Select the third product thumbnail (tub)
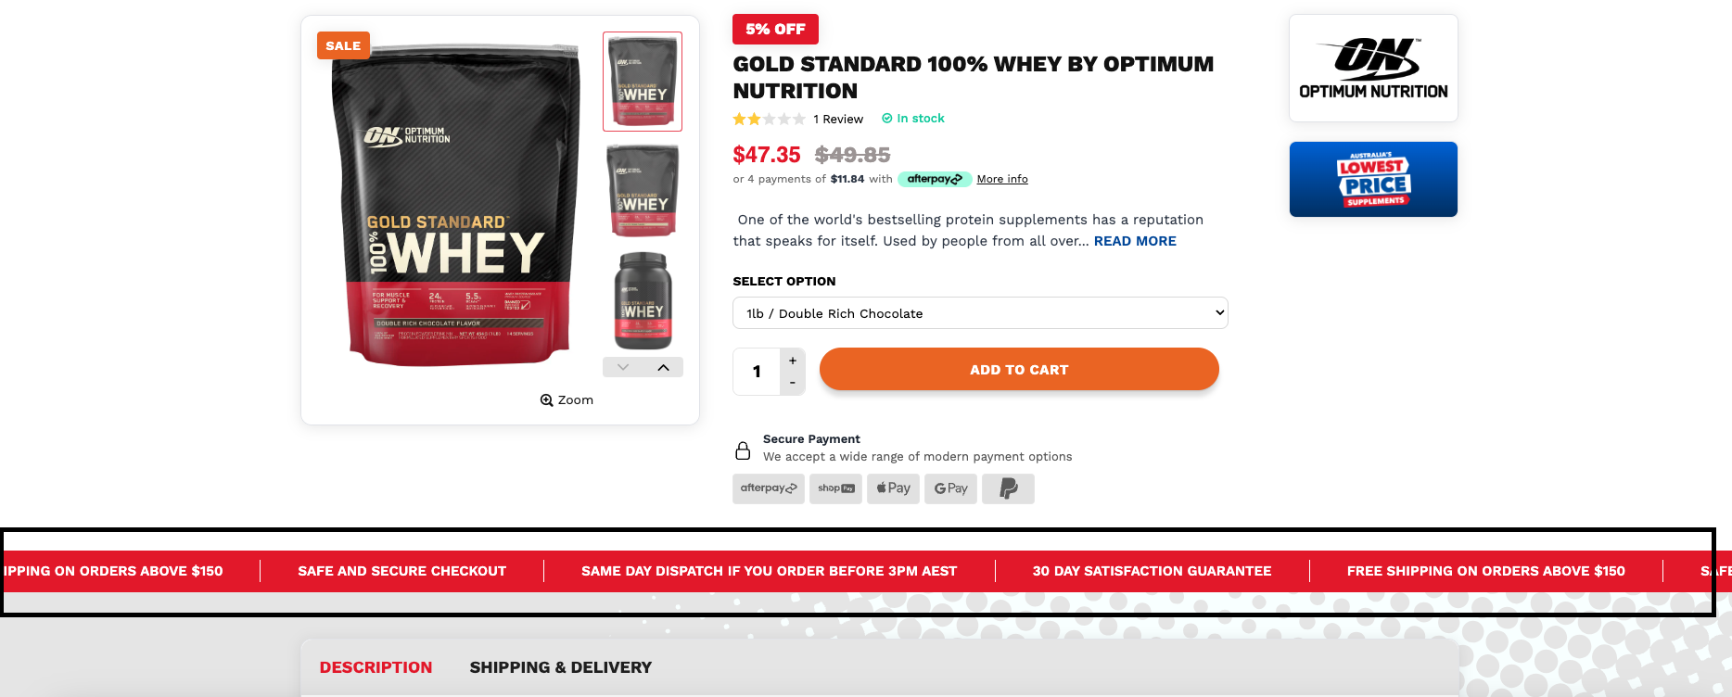The width and height of the screenshot is (1732, 697). tap(643, 301)
